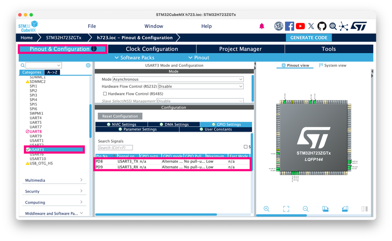Expand the Pinout dropdown menu

coord(199,57)
